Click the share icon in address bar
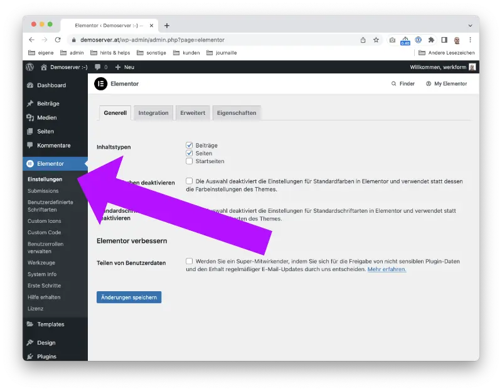The image size is (502, 391). click(363, 40)
